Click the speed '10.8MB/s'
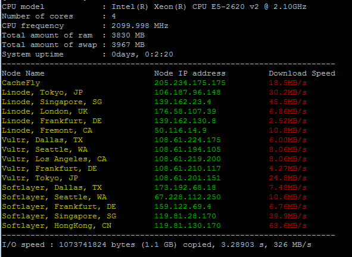This screenshot has width=352, height=257. coord(288,130)
